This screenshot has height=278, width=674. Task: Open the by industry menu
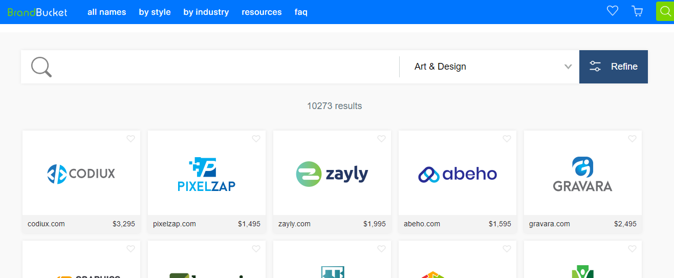point(206,12)
